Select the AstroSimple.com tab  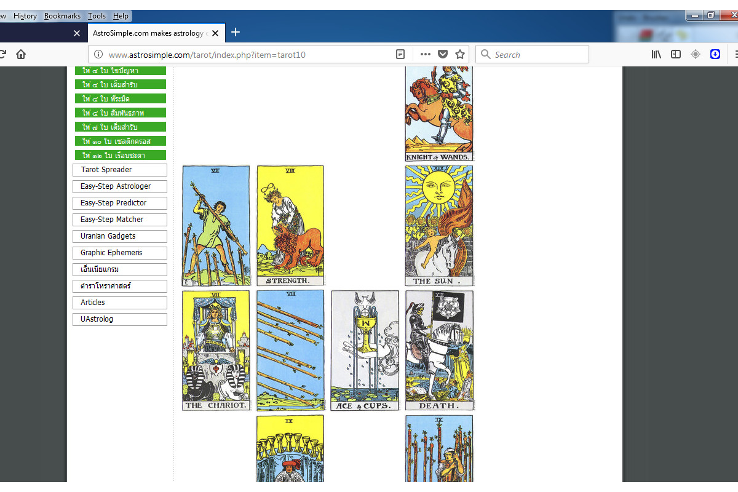pos(156,33)
